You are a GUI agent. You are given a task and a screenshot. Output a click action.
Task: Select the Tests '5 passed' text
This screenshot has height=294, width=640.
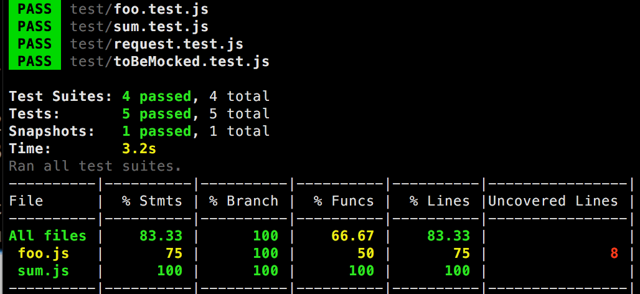point(156,114)
